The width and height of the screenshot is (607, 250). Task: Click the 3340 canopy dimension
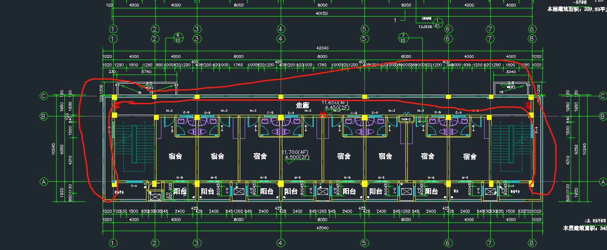(x=511, y=71)
